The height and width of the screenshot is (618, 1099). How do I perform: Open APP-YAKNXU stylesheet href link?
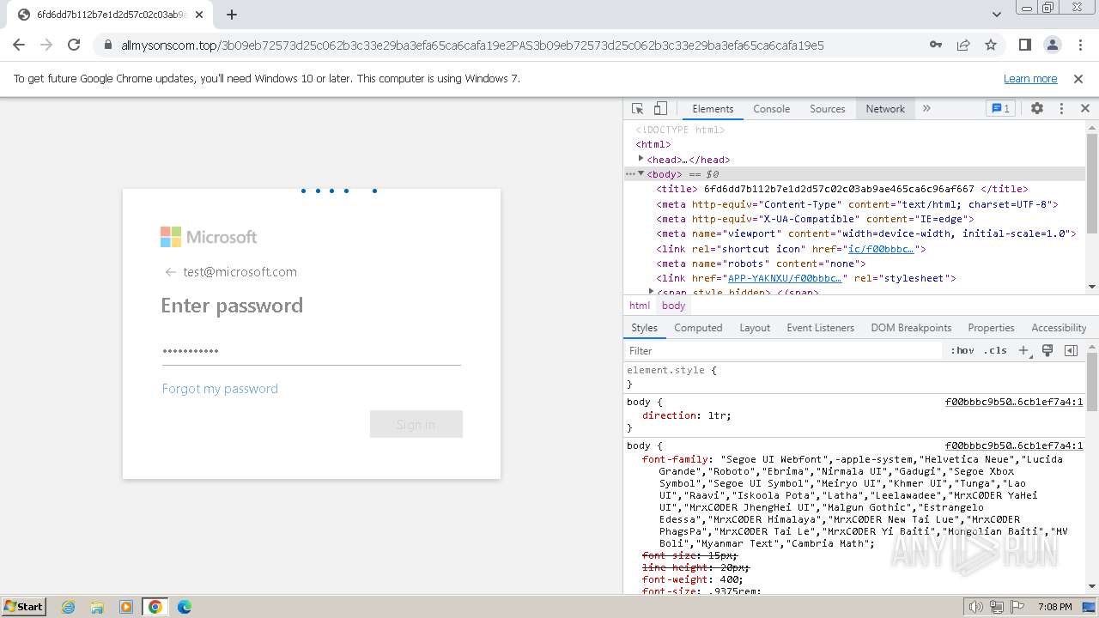785,278
